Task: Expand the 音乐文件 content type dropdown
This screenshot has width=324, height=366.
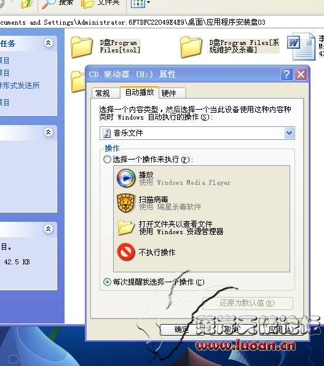Action: click(290, 133)
